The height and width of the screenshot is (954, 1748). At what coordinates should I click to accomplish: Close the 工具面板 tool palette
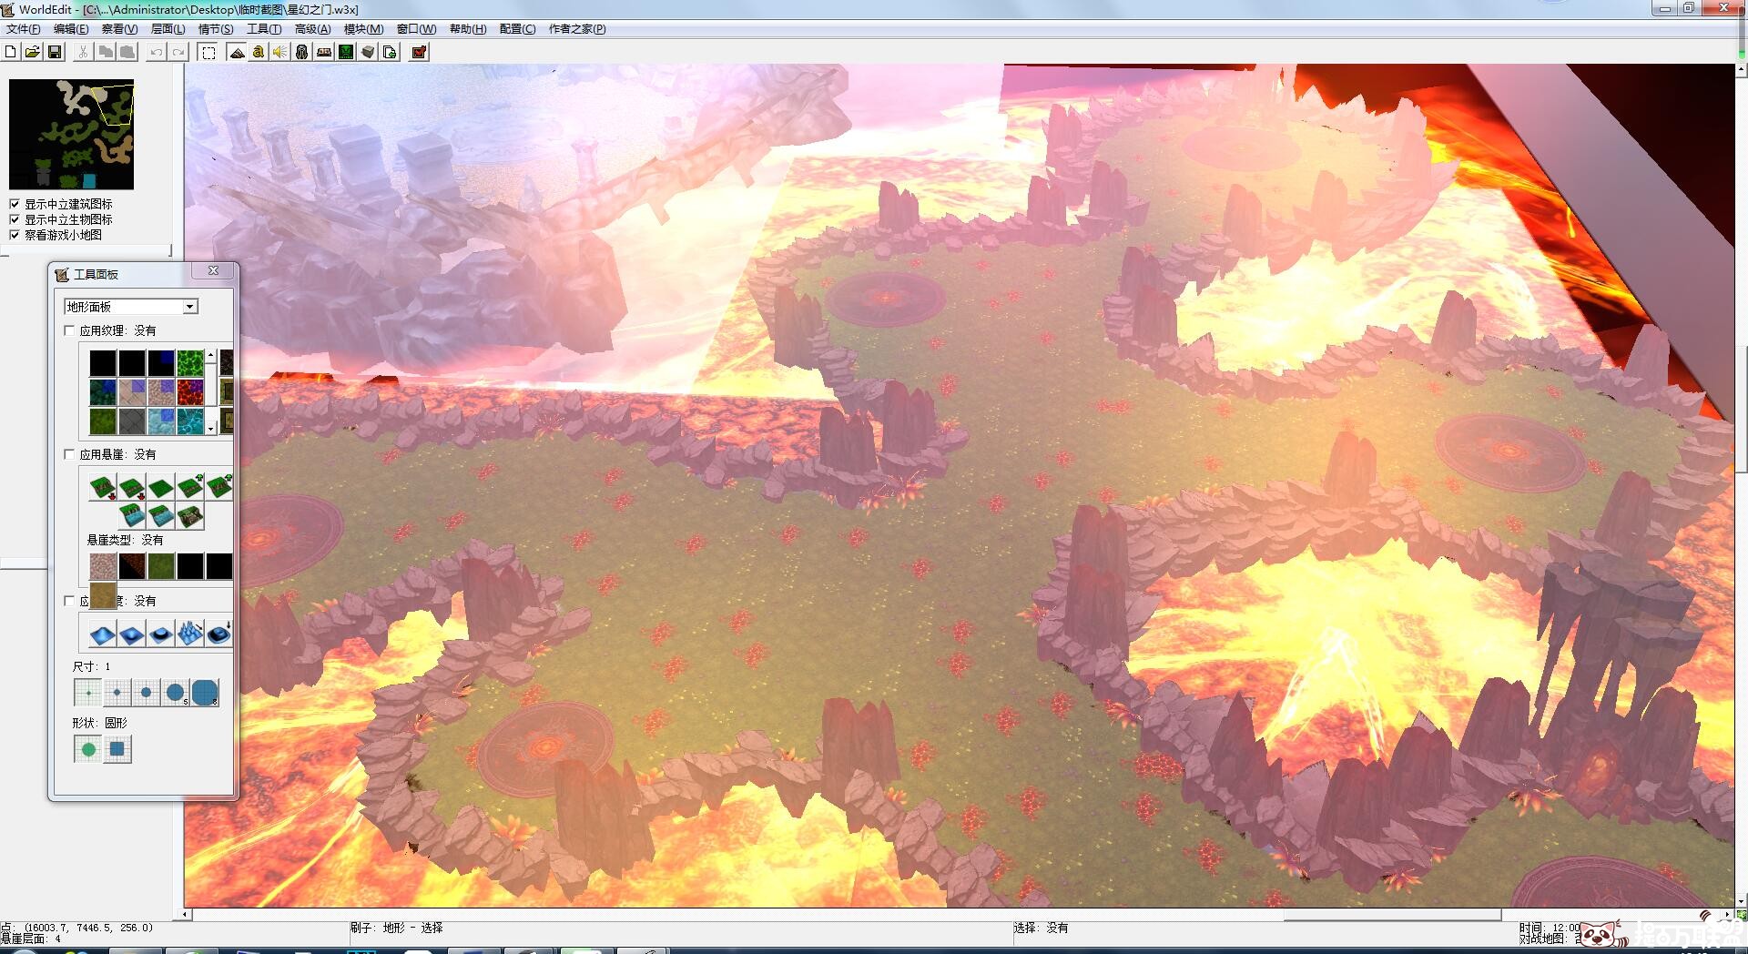click(x=214, y=270)
